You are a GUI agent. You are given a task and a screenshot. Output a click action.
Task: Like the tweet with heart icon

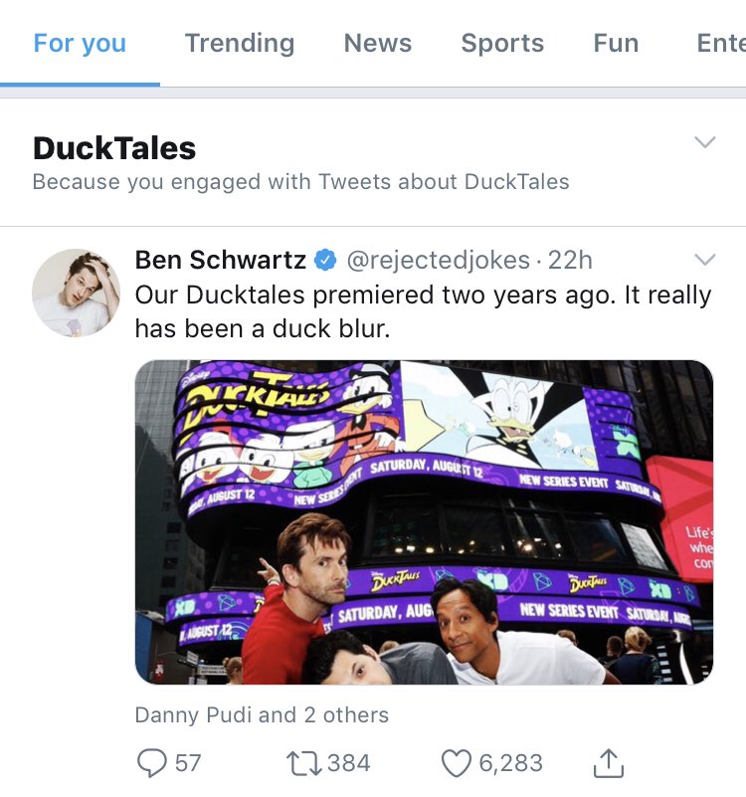pos(456,763)
